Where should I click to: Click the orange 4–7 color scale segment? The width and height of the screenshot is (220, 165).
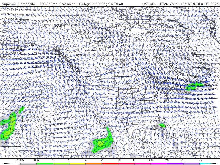tap(94, 164)
